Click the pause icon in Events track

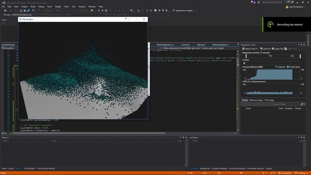pyautogui.click(x=244, y=63)
